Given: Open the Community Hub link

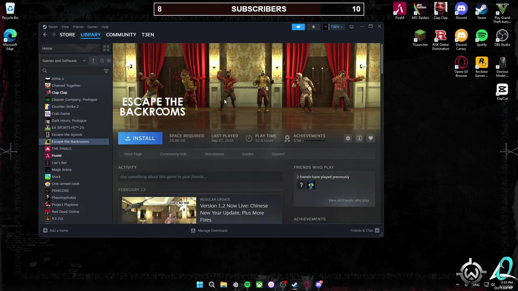Looking at the screenshot, I should [173, 154].
